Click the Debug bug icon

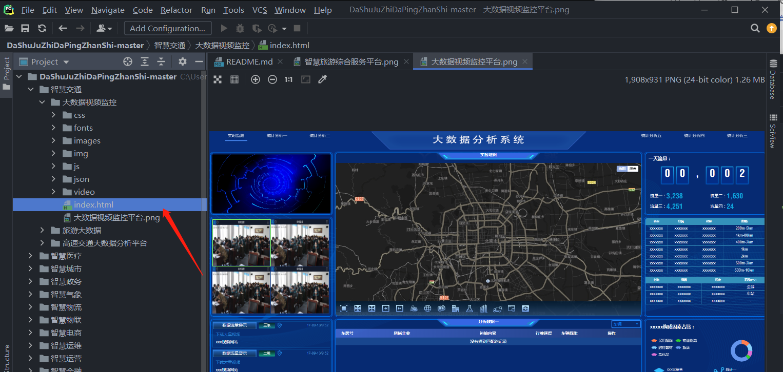click(240, 29)
